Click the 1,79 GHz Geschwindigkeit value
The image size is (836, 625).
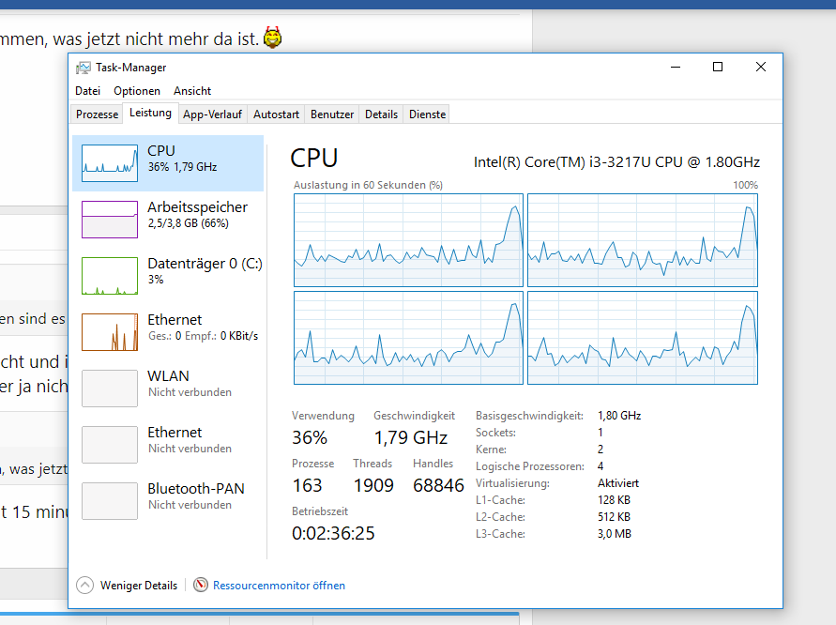coord(411,438)
